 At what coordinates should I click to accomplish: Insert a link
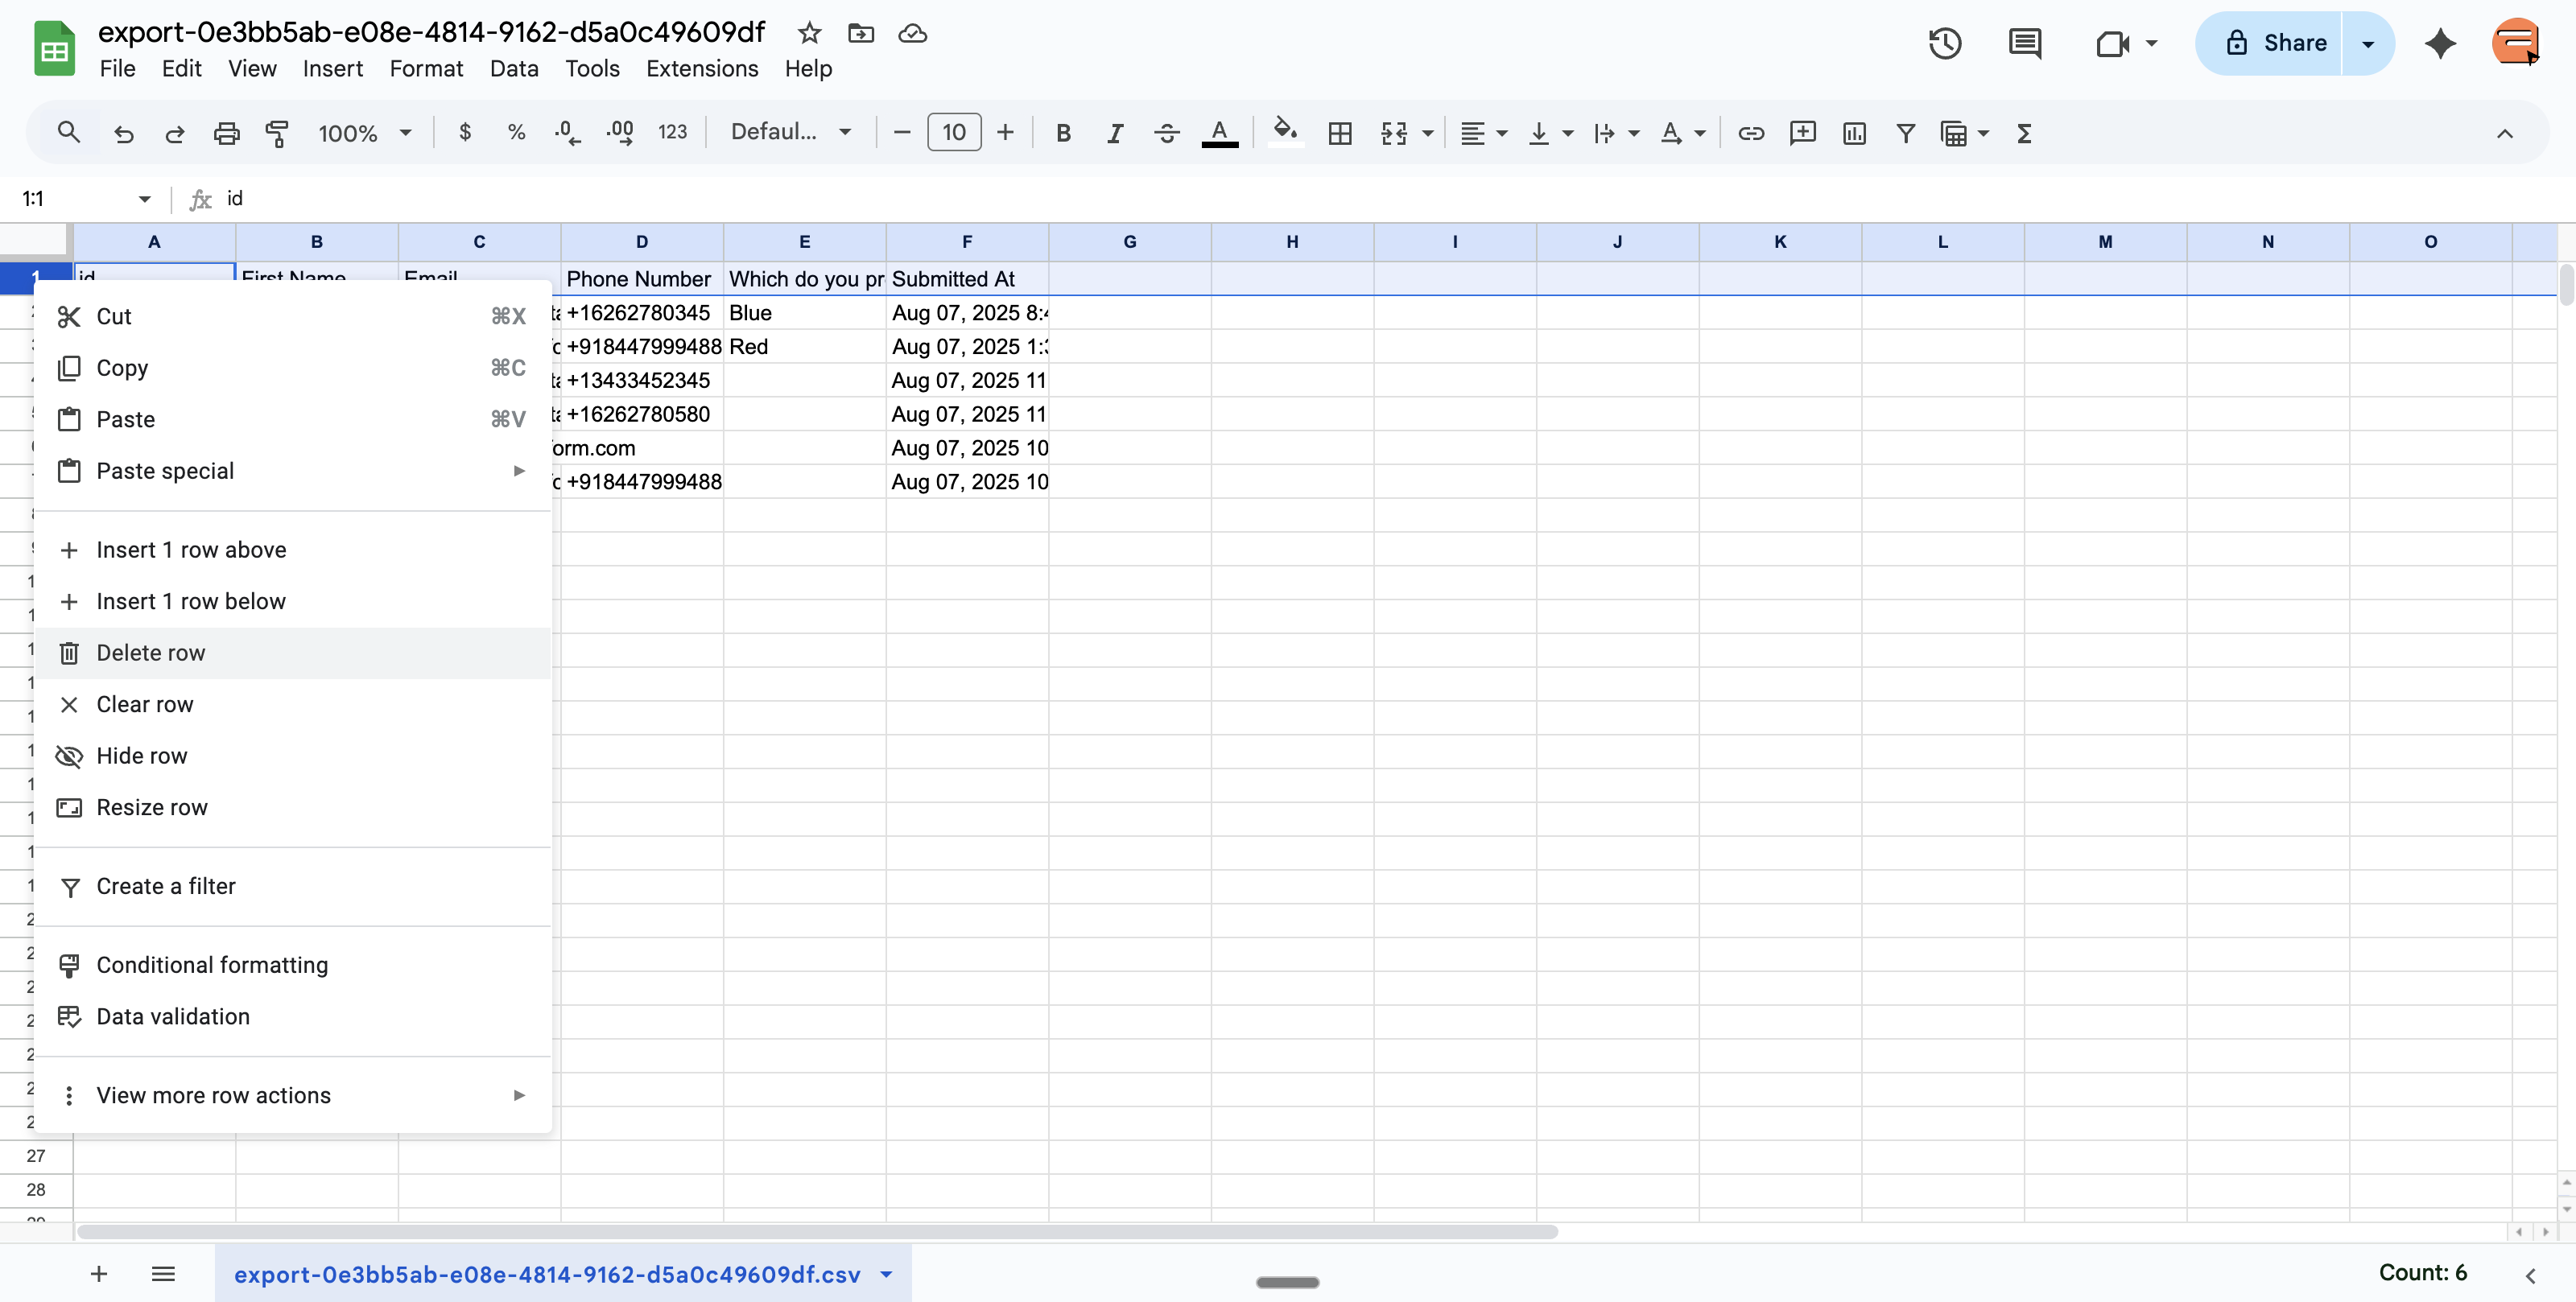point(1751,133)
